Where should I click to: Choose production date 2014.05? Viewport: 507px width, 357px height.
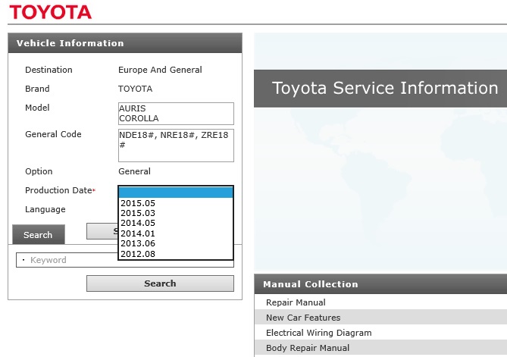(176, 223)
